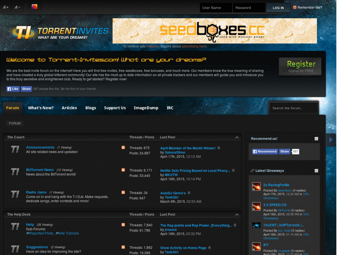Image resolution: width=340 pixels, height=255 pixels.
Task: Toggle the Remember Me checkbox
Action: coord(295,7)
